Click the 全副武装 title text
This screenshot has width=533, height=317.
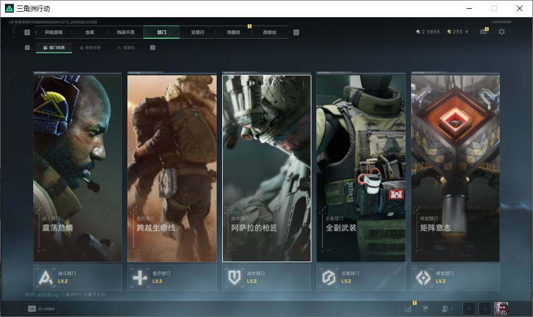pos(341,228)
